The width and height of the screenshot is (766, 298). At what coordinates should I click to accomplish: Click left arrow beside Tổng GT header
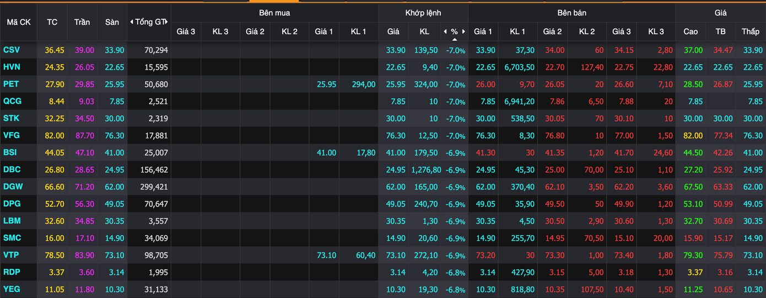pyautogui.click(x=132, y=22)
